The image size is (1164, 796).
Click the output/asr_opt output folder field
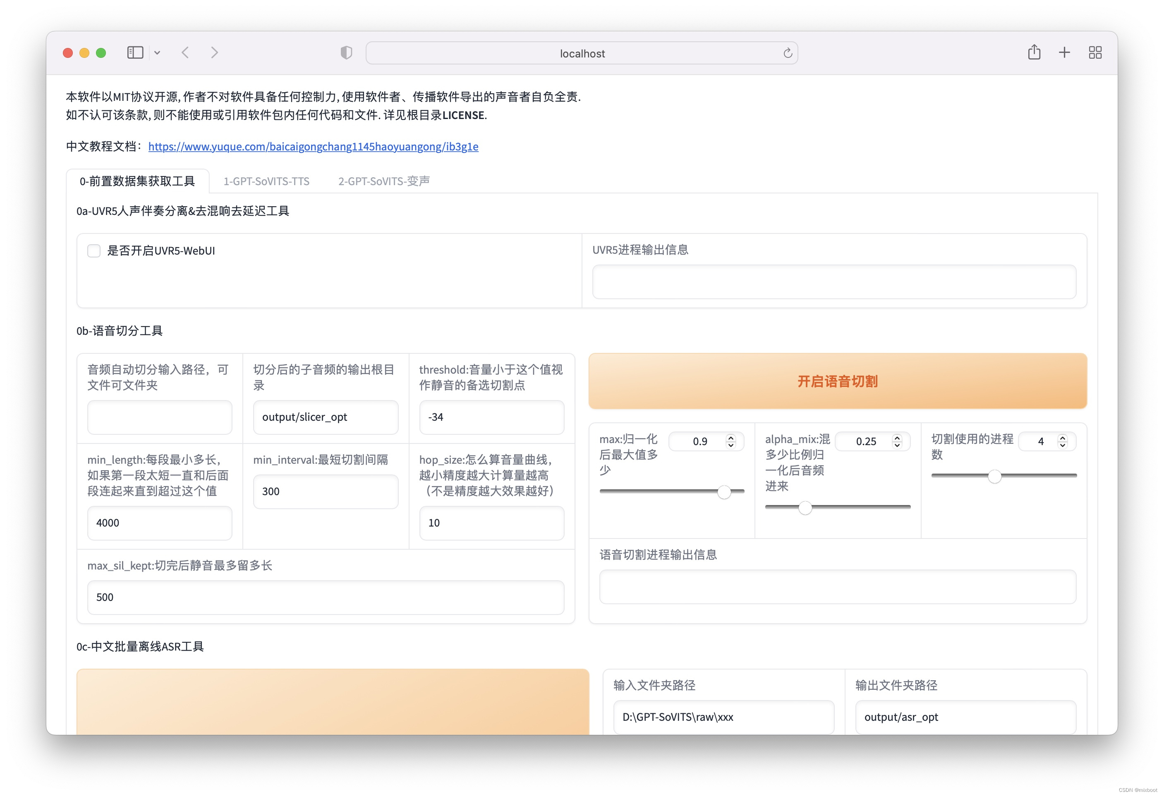[966, 717]
